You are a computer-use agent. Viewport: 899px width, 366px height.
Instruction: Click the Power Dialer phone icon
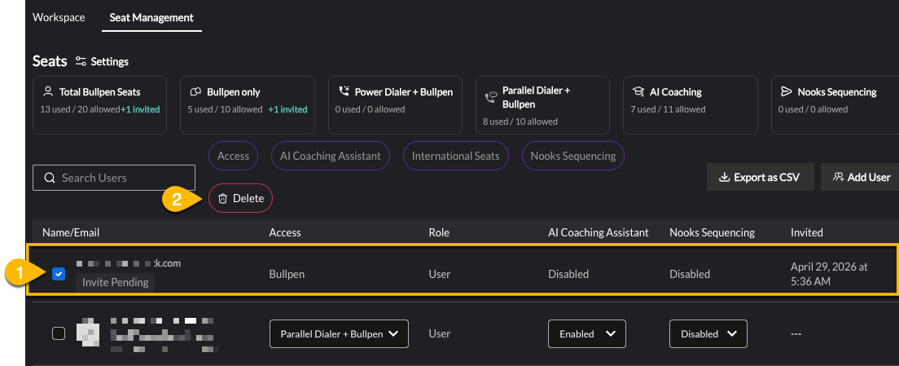click(x=344, y=91)
